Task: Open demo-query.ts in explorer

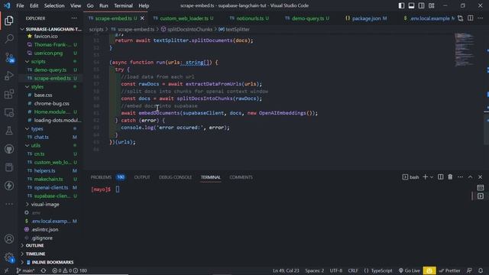Action: pos(50,70)
